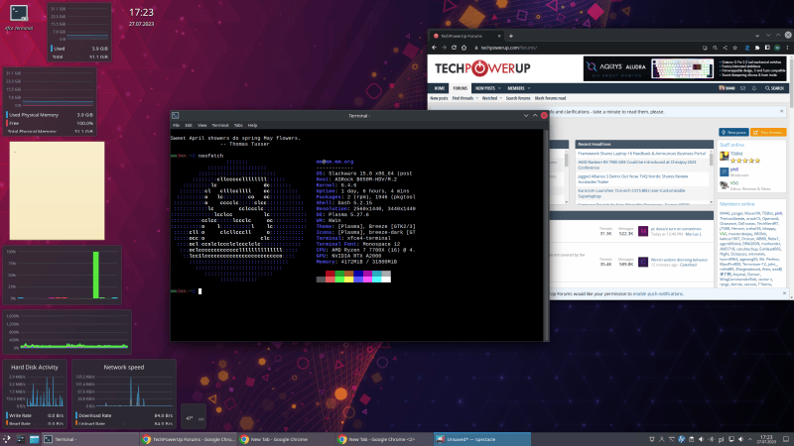Switch to Unsaved Spectacle taskbar entry
The height and width of the screenshot is (446, 794).
click(x=482, y=439)
